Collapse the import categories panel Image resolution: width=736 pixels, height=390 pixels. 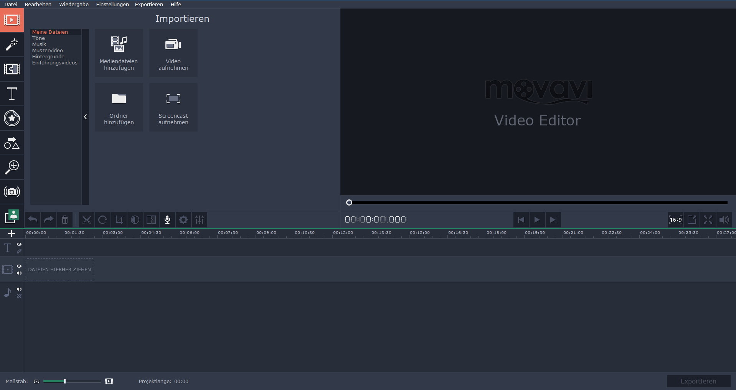click(86, 117)
